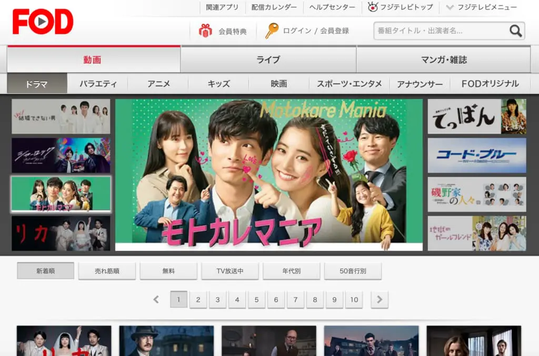The width and height of the screenshot is (539, 356).
Task: Open drama card with man before building
Action: point(371,341)
